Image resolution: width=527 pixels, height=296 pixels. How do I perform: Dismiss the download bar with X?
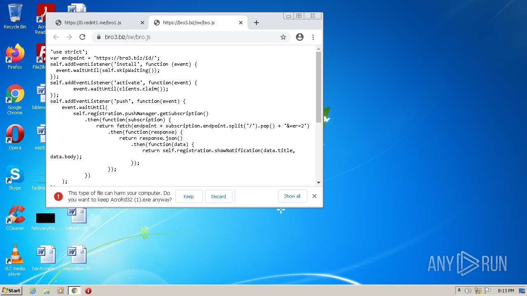coord(315,196)
